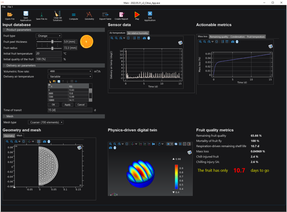Click the Create Report icon
Image resolution: width=287 pixels, height=212 pixels.
point(121,15)
